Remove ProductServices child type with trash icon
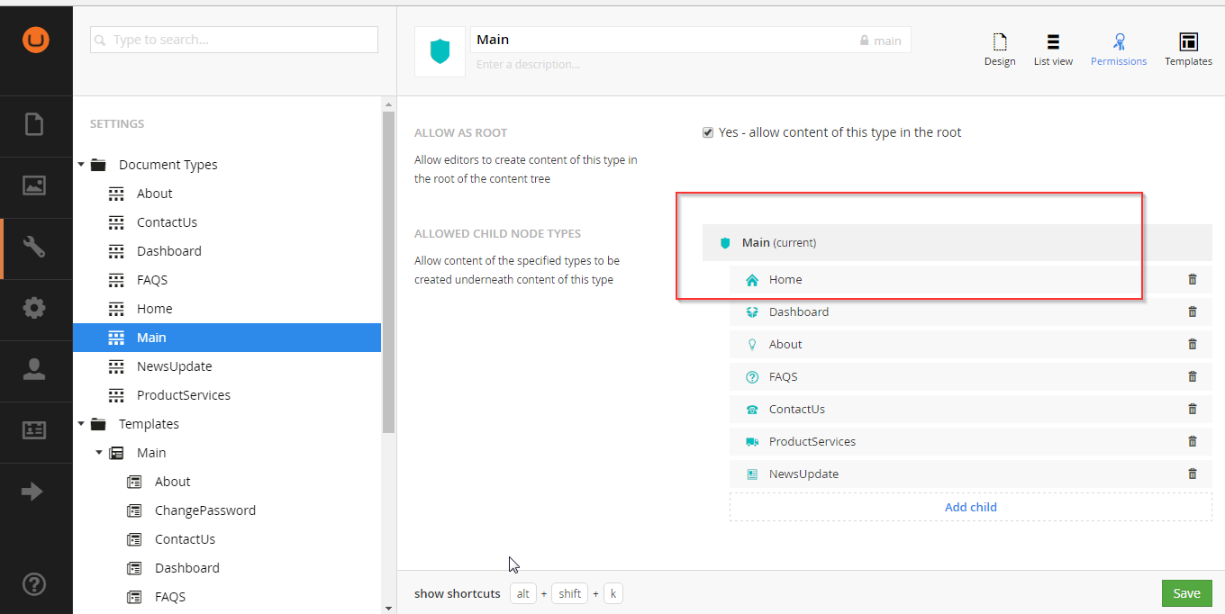Screen dimensions: 1225x614 [1193, 441]
